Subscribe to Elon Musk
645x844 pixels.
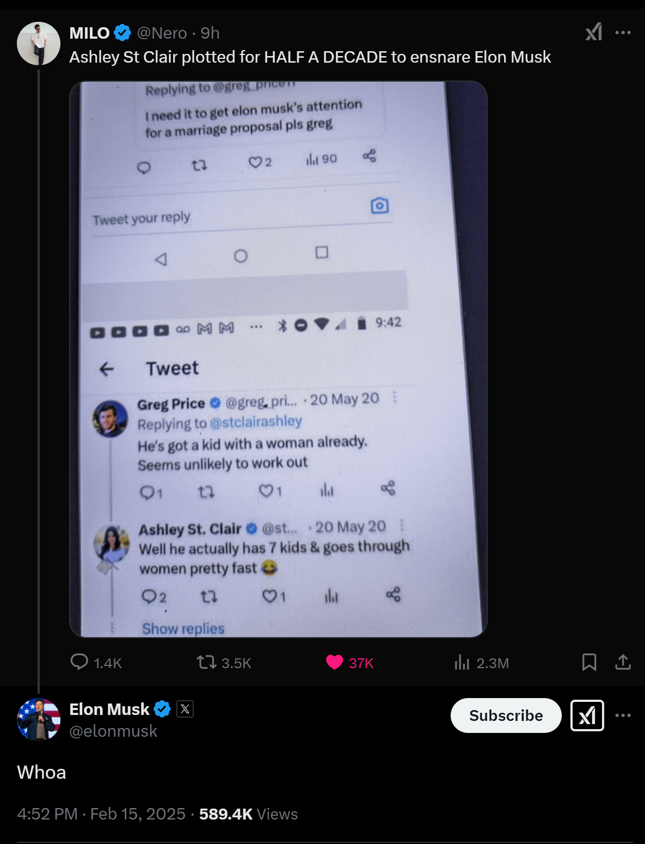pyautogui.click(x=506, y=715)
